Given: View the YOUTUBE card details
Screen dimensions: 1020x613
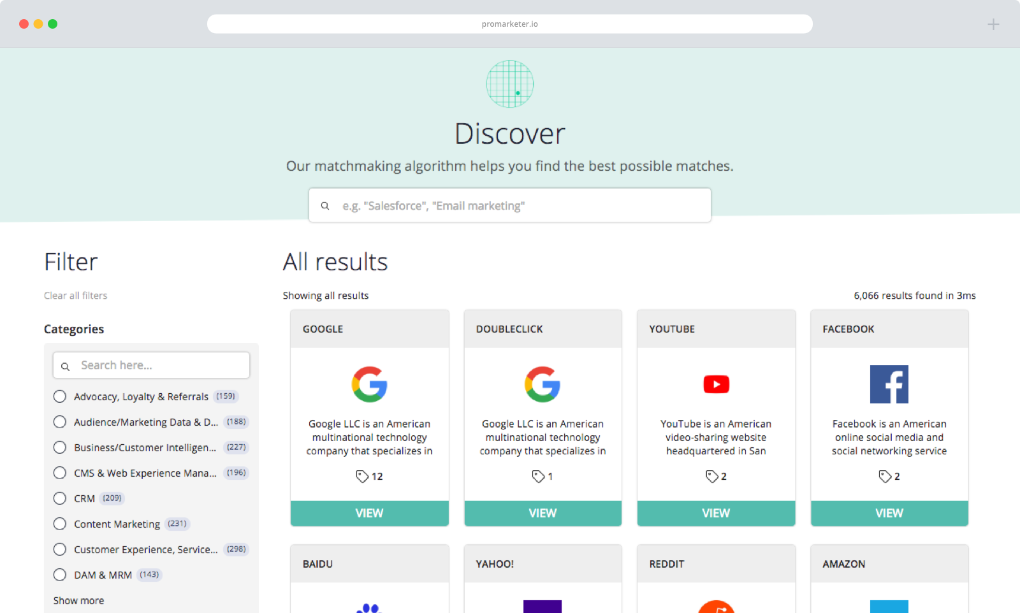Looking at the screenshot, I should pos(717,513).
